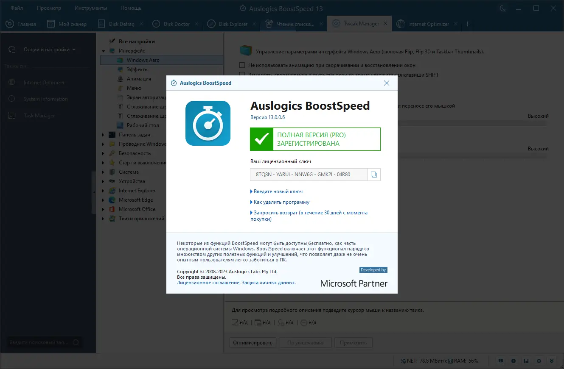Open the settings gear in the status bar
Image resolution: width=564 pixels, height=369 pixels.
539,361
